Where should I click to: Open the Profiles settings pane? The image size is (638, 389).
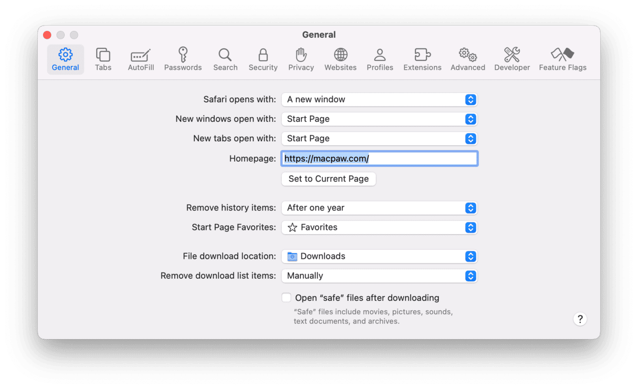[x=380, y=59]
